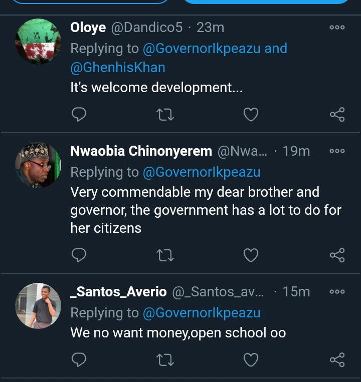Retweet Oloye's welcome development tweet
Viewport: 361px width, 382px height.
[165, 115]
